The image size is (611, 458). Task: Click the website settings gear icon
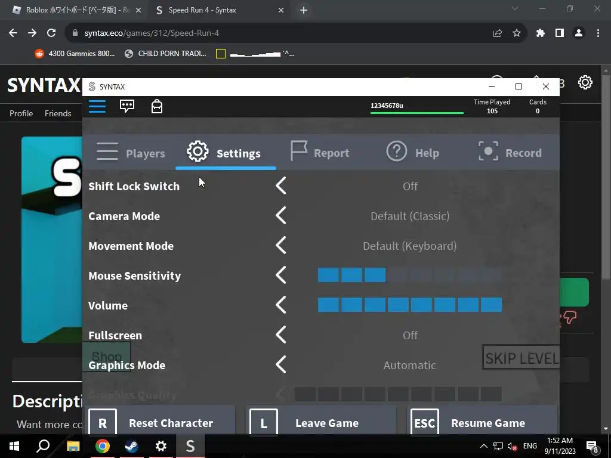[x=585, y=82]
